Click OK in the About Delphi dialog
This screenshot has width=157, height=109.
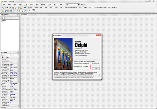click(96, 68)
